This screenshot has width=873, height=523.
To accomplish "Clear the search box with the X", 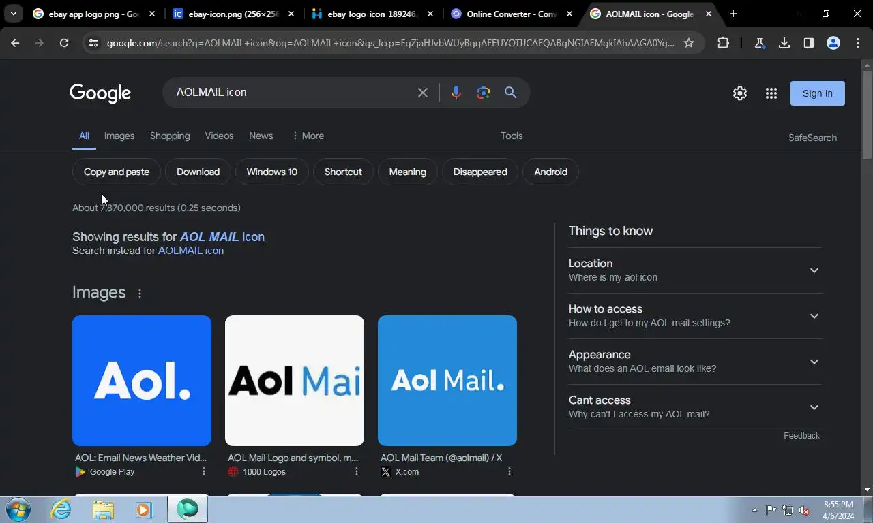I will pos(423,93).
